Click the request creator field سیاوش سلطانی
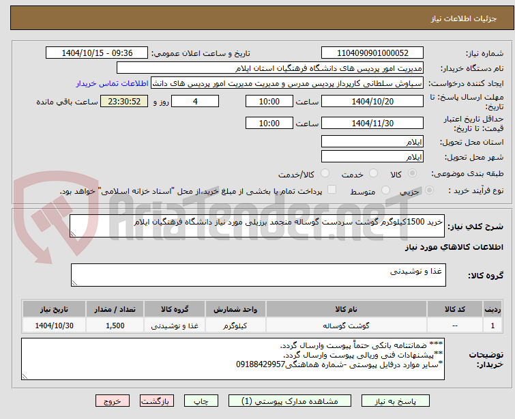515x419 pixels. [x=287, y=83]
